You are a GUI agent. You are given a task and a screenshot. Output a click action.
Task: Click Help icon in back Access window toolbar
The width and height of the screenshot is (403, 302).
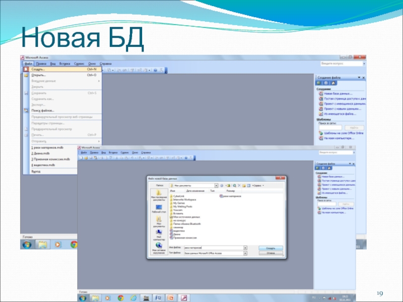coord(155,70)
